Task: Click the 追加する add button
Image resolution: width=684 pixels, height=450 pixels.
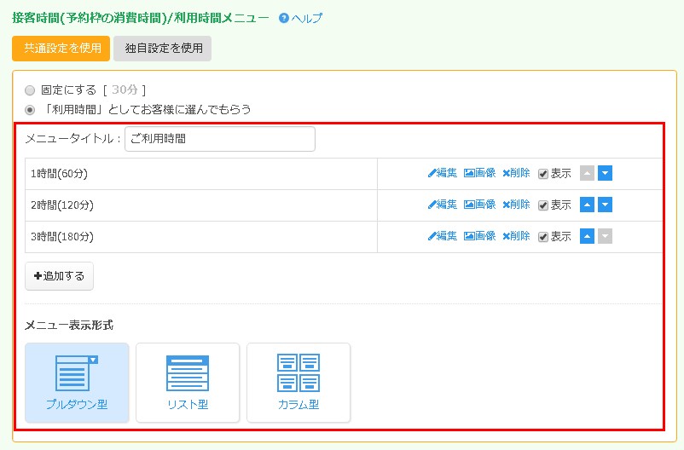Action: [x=60, y=276]
